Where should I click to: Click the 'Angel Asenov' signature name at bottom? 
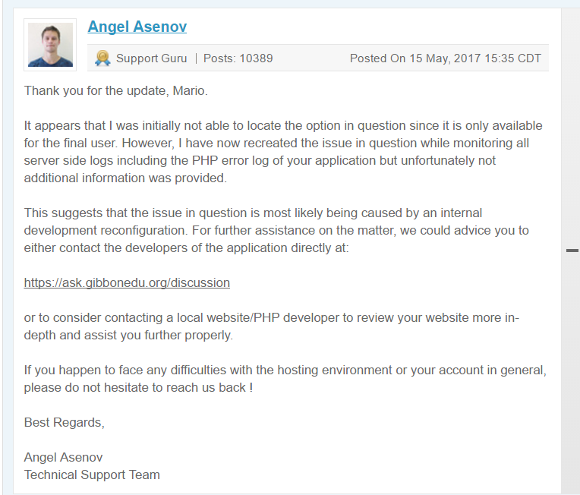click(63, 457)
